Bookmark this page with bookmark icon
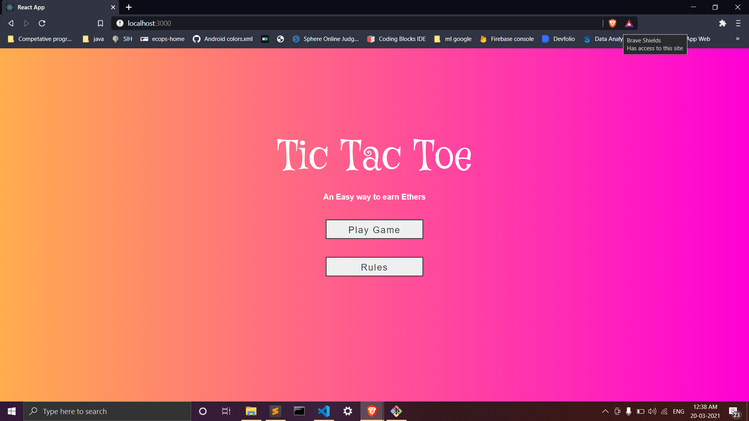Screen dimensions: 749x421 click(100, 23)
